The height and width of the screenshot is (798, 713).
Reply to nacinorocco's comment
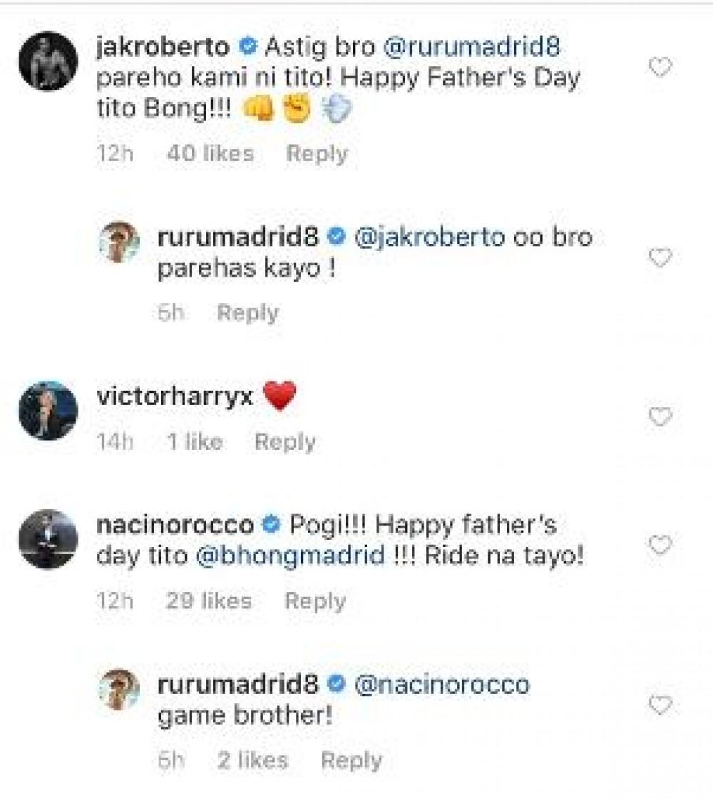coord(314,601)
